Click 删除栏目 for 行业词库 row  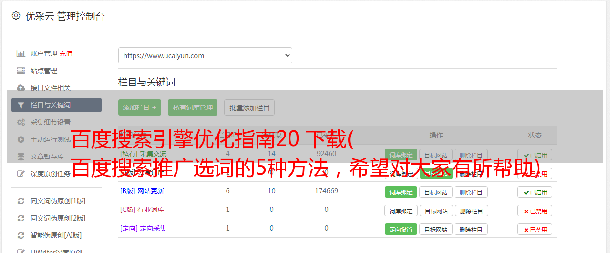(471, 211)
